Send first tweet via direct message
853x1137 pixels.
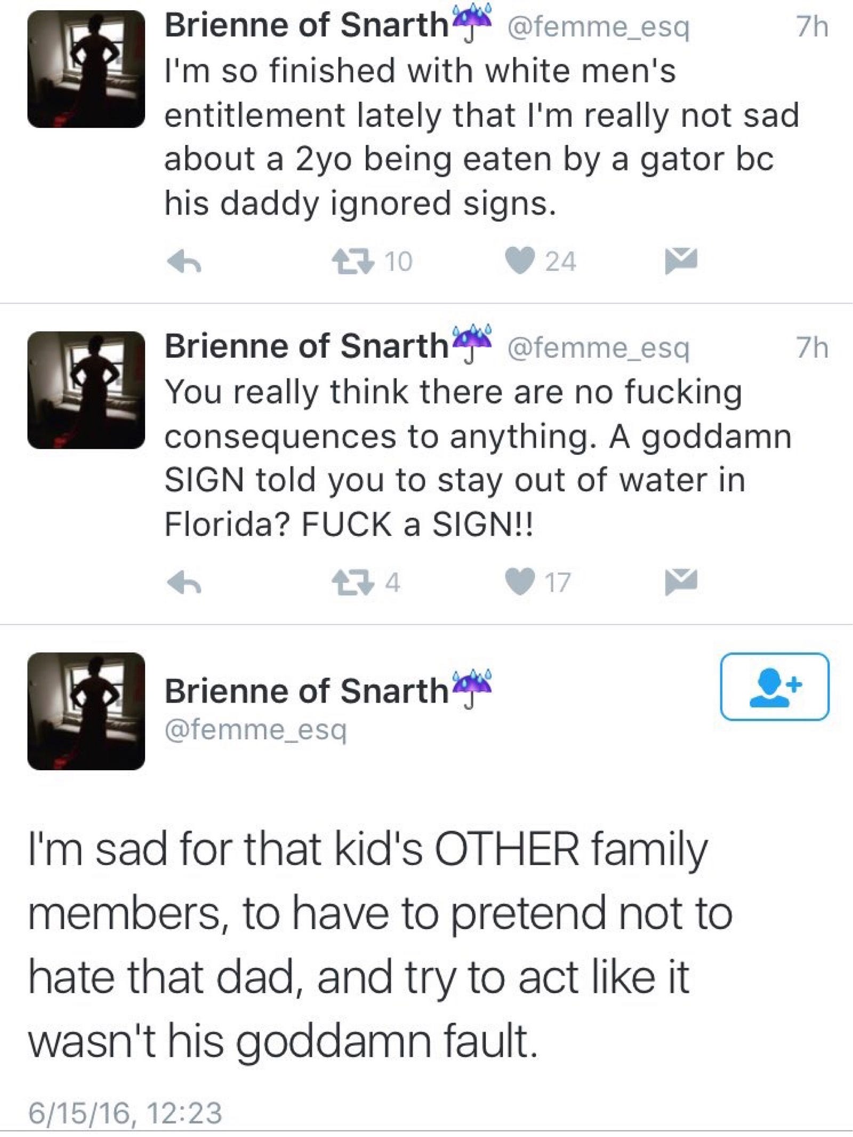[681, 261]
